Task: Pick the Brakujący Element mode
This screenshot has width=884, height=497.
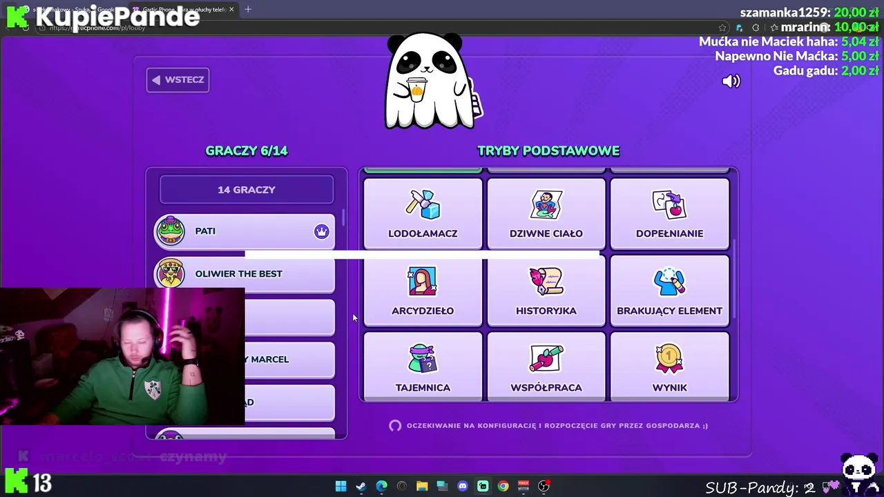Action: 670,291
